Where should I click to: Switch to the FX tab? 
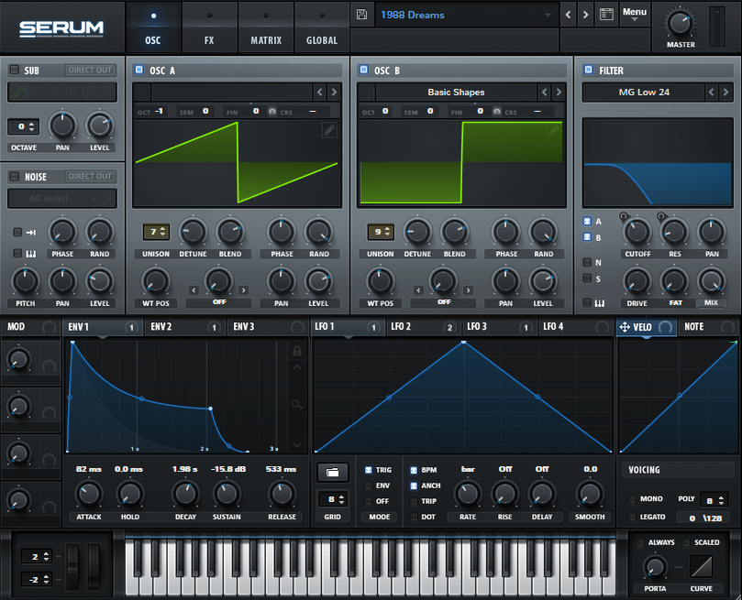(x=209, y=27)
